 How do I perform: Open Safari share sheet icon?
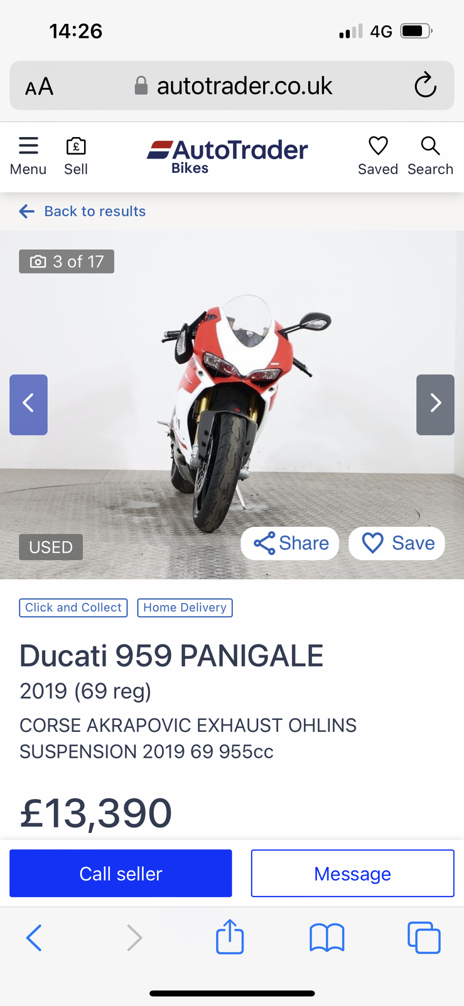coord(230,937)
